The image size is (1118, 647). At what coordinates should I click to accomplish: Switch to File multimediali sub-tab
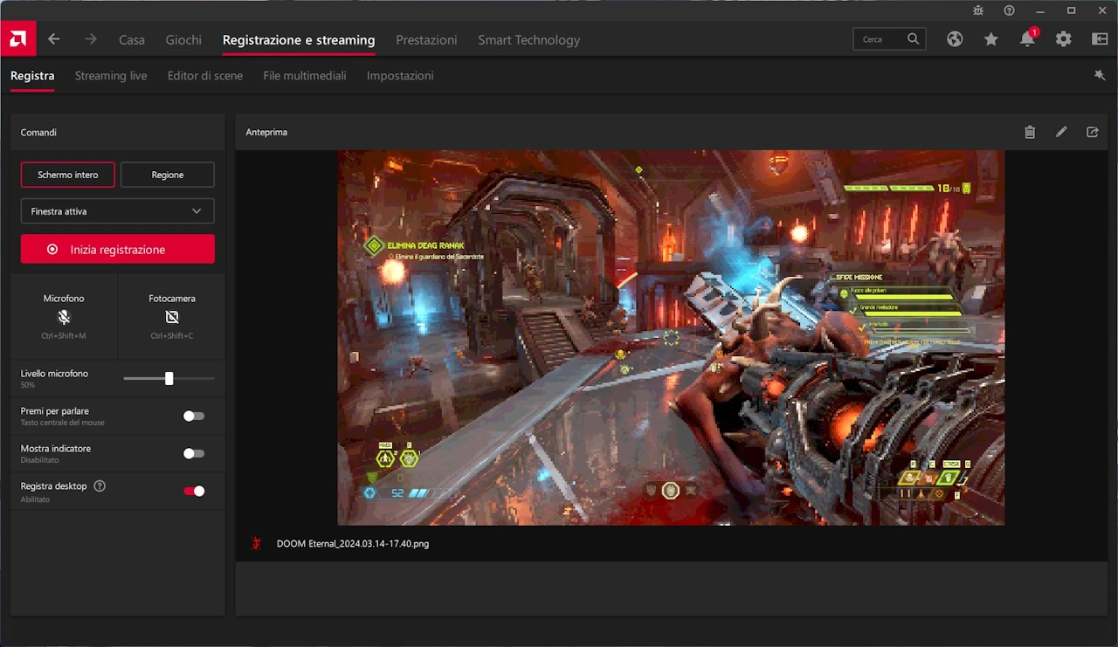[305, 76]
